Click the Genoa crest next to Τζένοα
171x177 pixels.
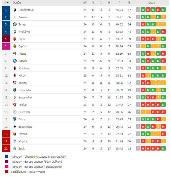(x=15, y=134)
